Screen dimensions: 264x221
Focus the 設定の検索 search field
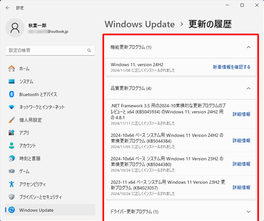[50, 51]
